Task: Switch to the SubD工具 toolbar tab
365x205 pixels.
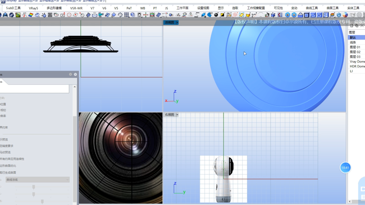Action: tap(13, 8)
